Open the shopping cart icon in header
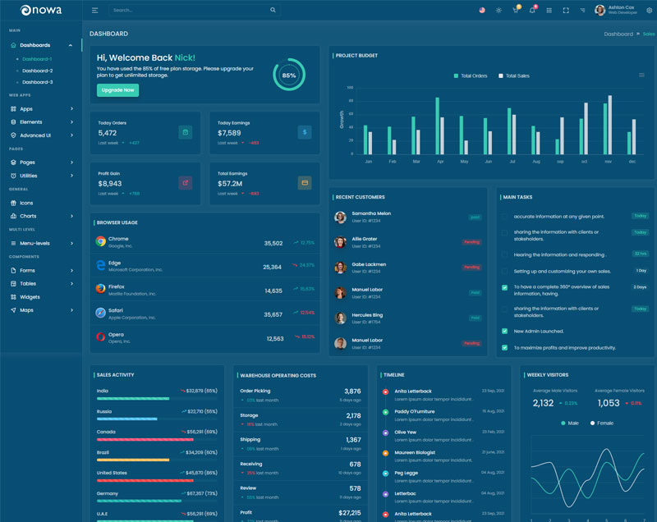 (515, 11)
